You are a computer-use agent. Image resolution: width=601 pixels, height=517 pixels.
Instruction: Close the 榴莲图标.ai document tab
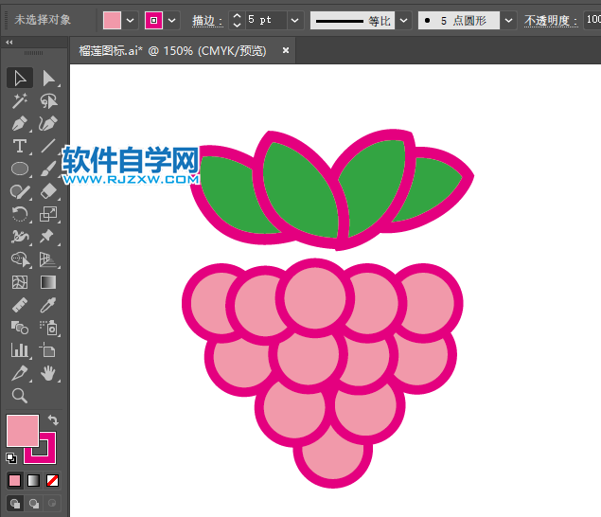(286, 50)
